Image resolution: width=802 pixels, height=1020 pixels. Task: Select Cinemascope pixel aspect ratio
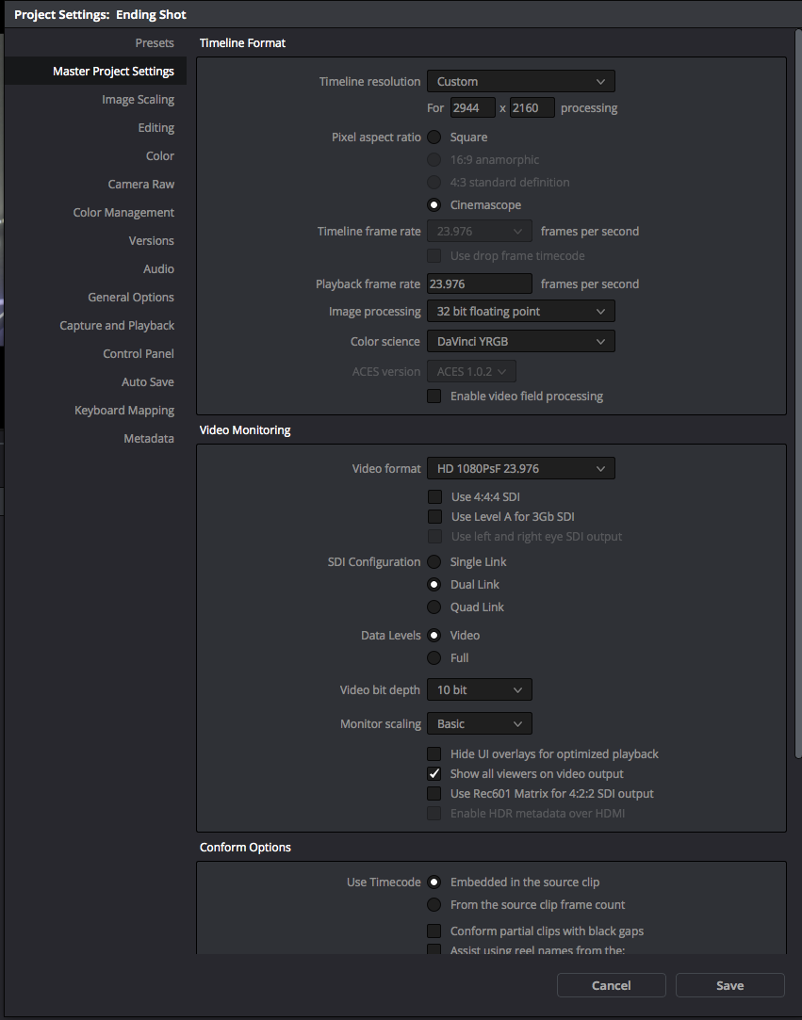coord(434,205)
